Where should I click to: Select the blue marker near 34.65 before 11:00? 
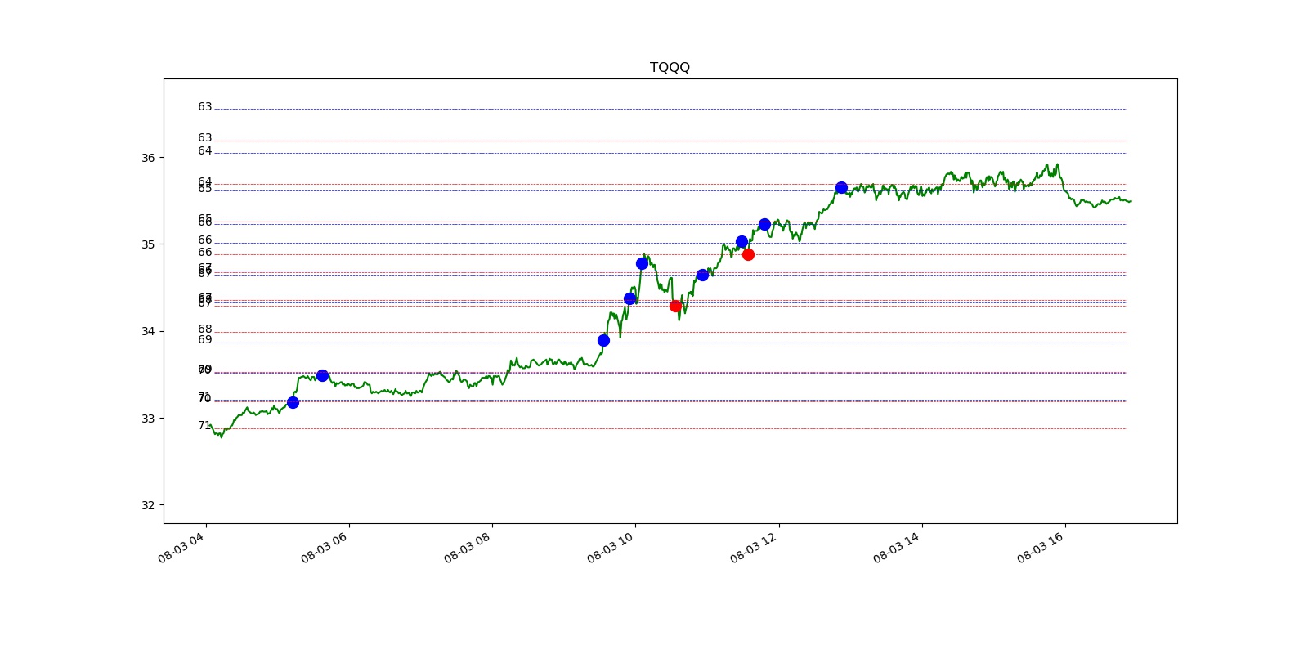tap(702, 275)
